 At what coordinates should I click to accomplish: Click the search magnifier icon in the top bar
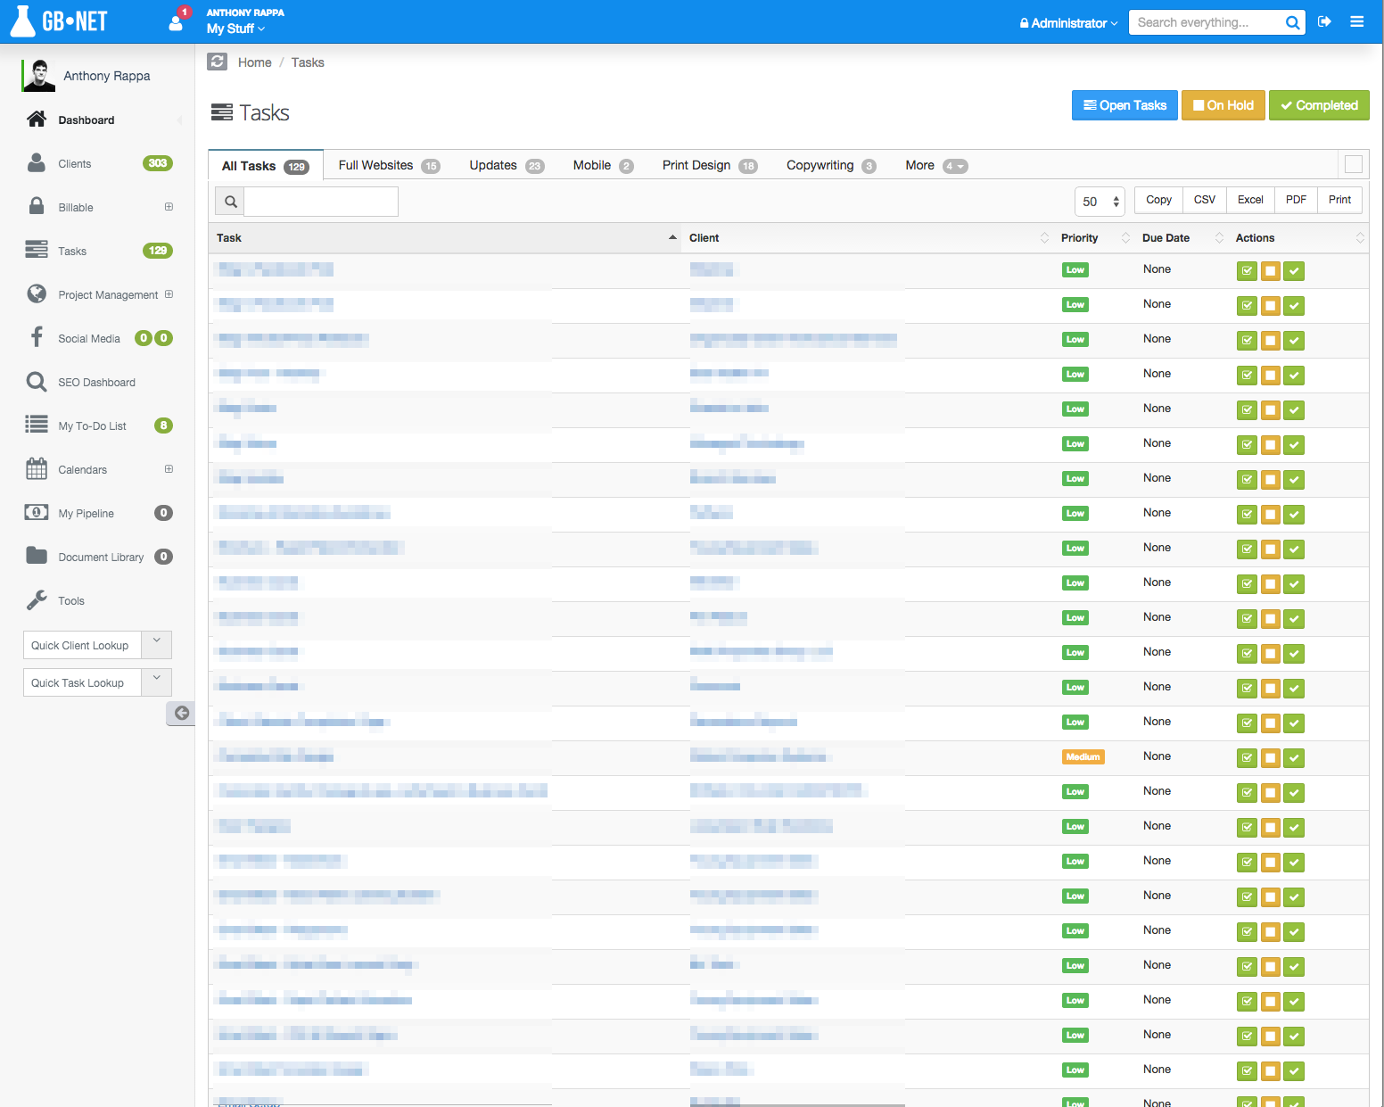coord(1292,23)
